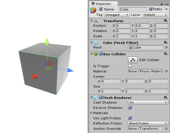Open the Reflection Probes dropdown

pyautogui.click(x=148, y=123)
